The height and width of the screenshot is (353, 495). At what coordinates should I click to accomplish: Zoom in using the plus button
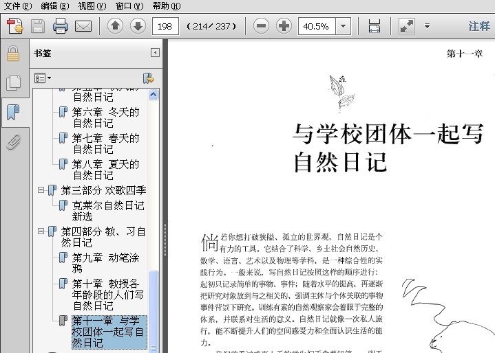tap(284, 26)
